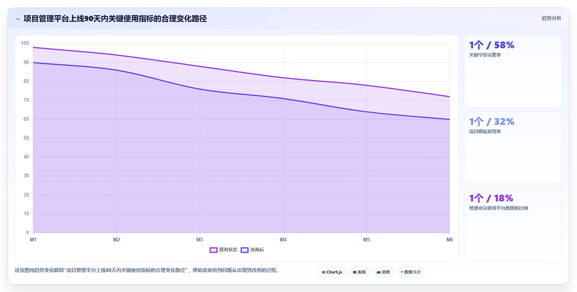Click the icon inside the Chart.js chip
Viewport: 577px width, 292px height.
pos(323,272)
